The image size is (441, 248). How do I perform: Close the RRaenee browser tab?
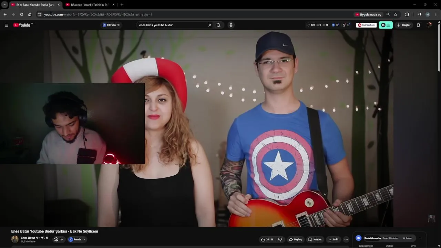point(113,5)
